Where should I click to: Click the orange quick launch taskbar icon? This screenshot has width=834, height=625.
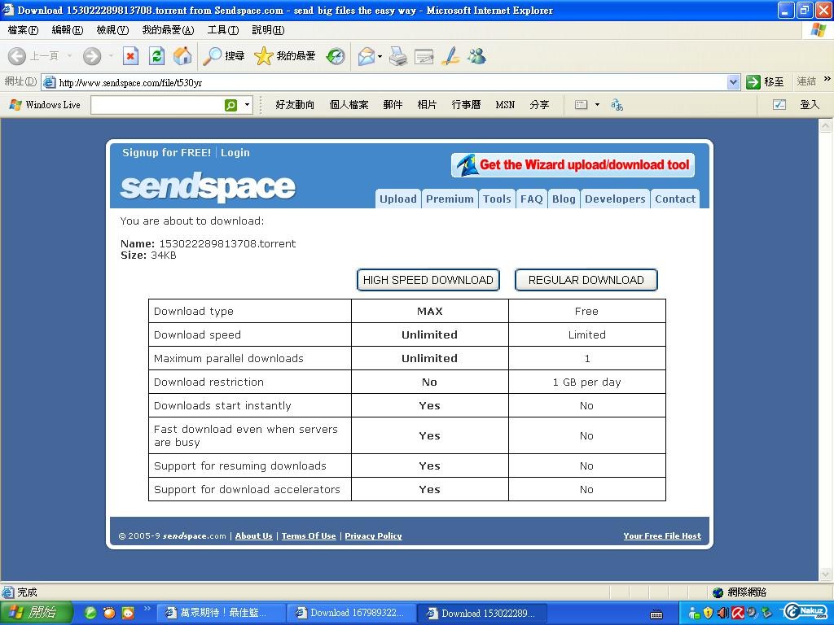pos(109,613)
